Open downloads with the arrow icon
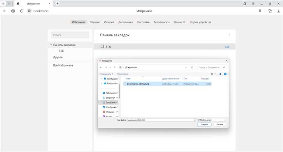Image resolution: width=283 pixels, height=152 pixels. [x=278, y=11]
